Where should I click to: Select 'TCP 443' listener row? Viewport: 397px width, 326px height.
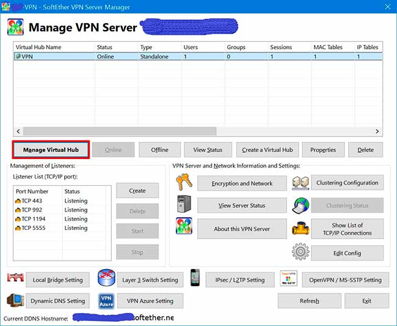tap(62, 201)
